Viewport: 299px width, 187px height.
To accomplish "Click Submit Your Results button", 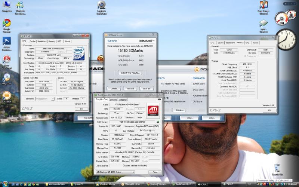I will coord(130,73).
